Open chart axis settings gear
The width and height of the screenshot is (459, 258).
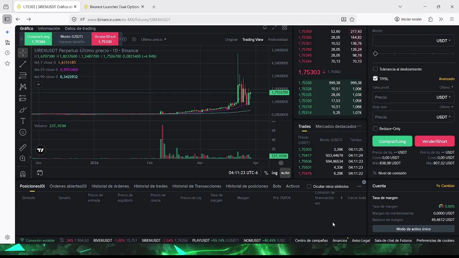281,163
